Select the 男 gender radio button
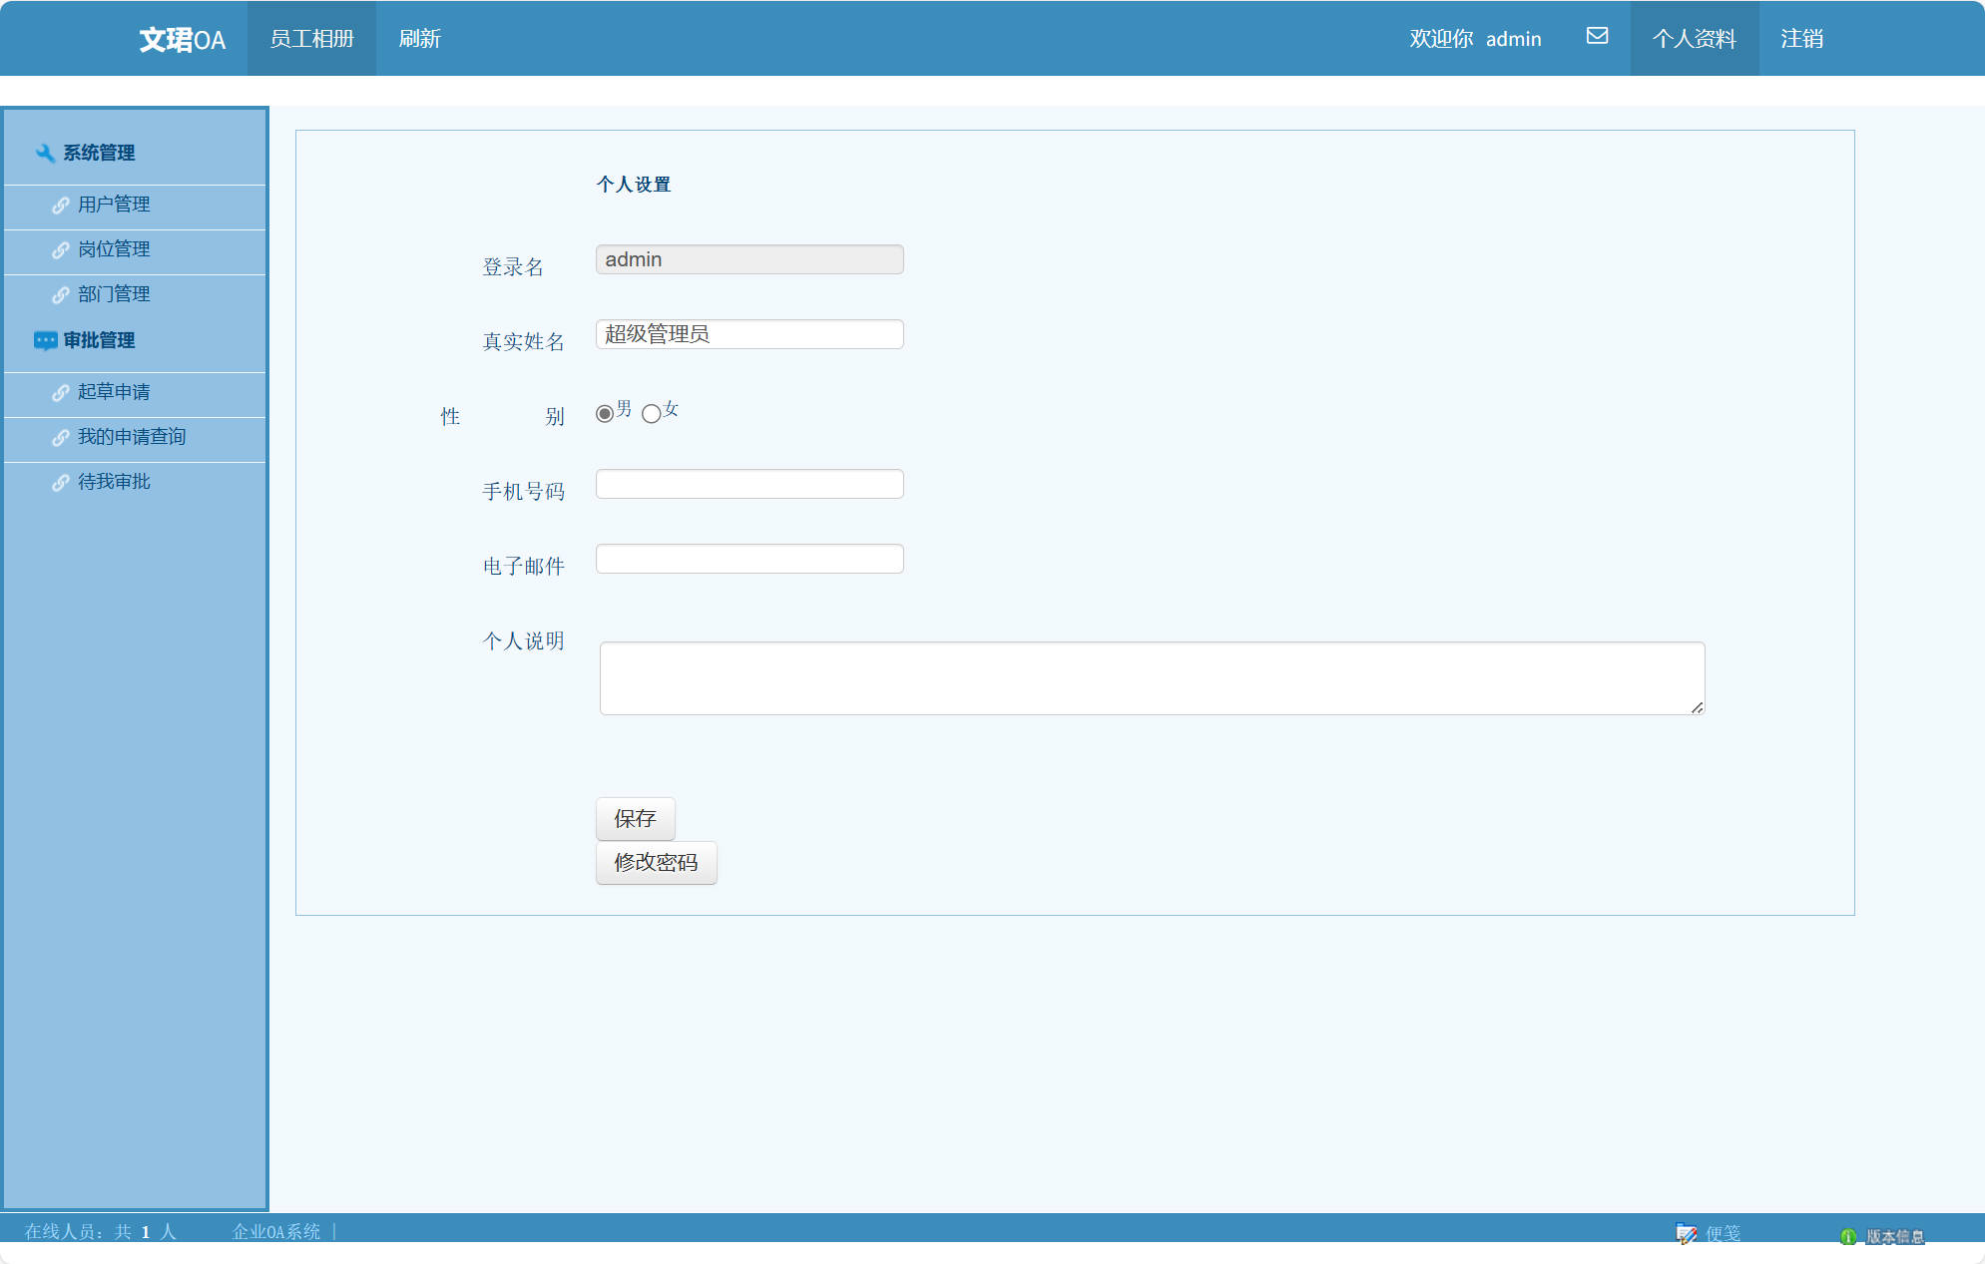Image resolution: width=1985 pixels, height=1264 pixels. [x=605, y=414]
